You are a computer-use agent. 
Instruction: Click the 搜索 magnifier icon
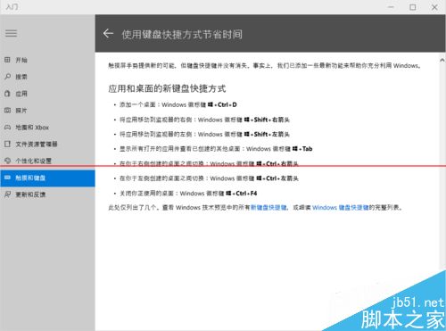point(8,77)
